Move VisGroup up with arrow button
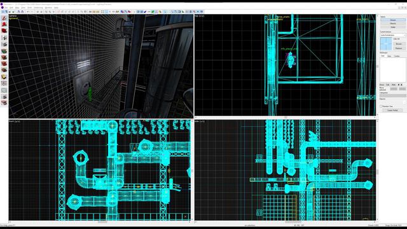 point(399,85)
